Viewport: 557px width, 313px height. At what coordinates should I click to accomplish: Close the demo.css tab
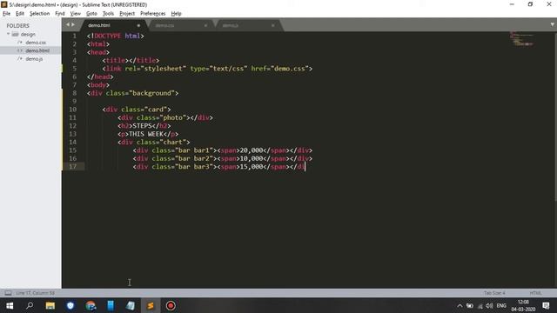click(205, 25)
